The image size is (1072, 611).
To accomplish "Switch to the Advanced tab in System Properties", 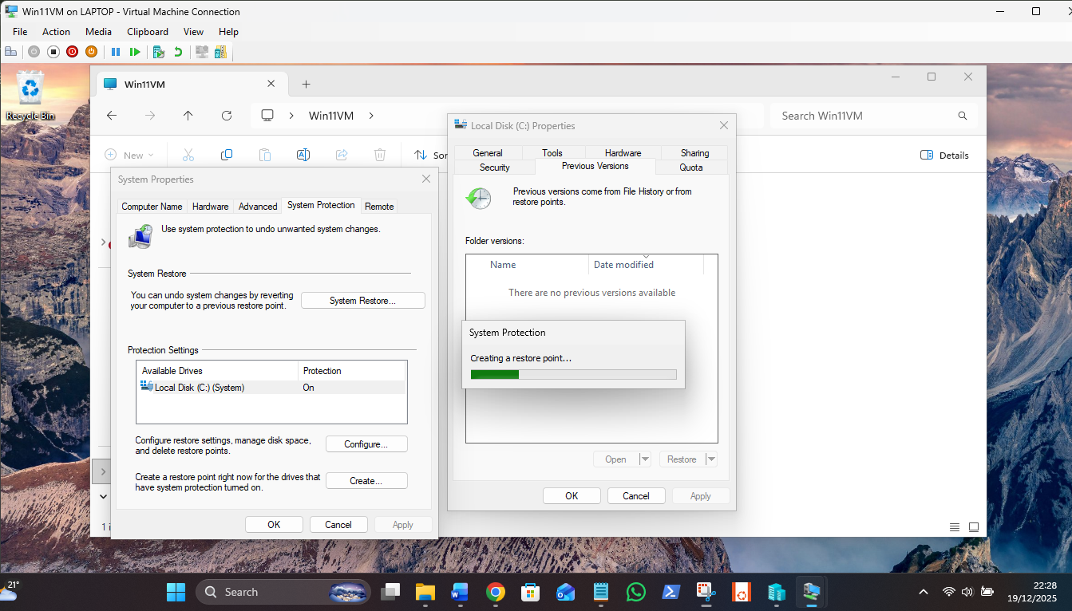I will (x=258, y=207).
